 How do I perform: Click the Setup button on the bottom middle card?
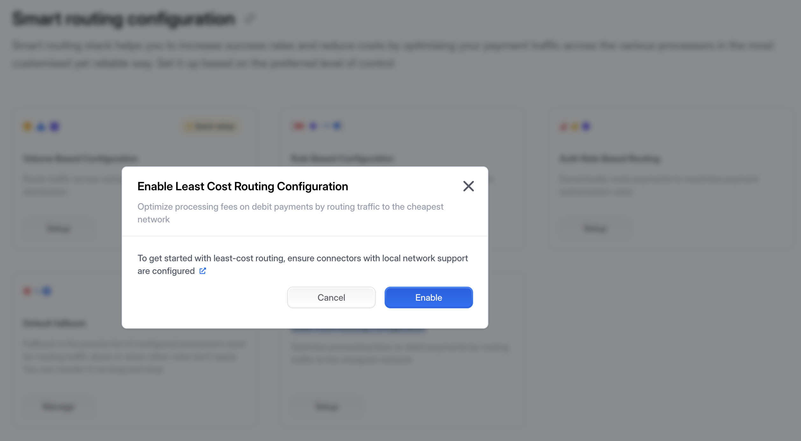327,407
